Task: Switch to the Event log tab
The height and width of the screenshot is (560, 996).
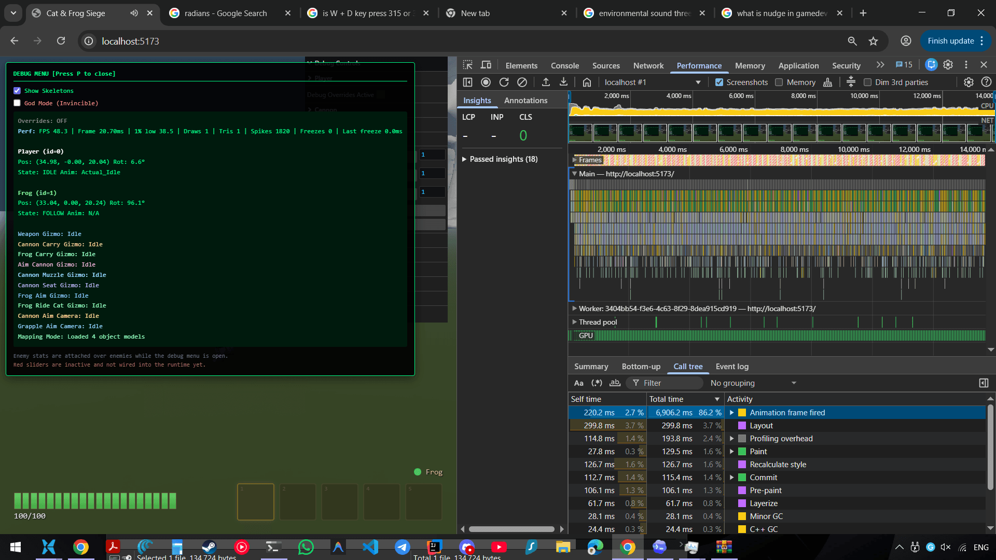Action: click(x=732, y=366)
